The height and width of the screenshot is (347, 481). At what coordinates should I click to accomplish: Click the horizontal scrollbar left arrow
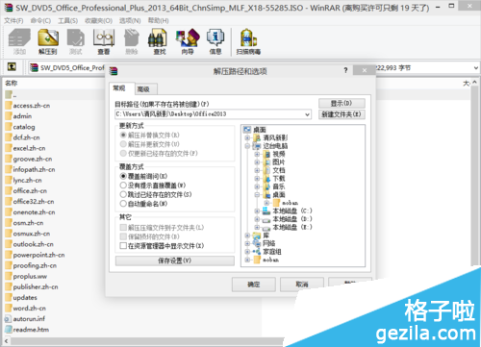coord(6,341)
